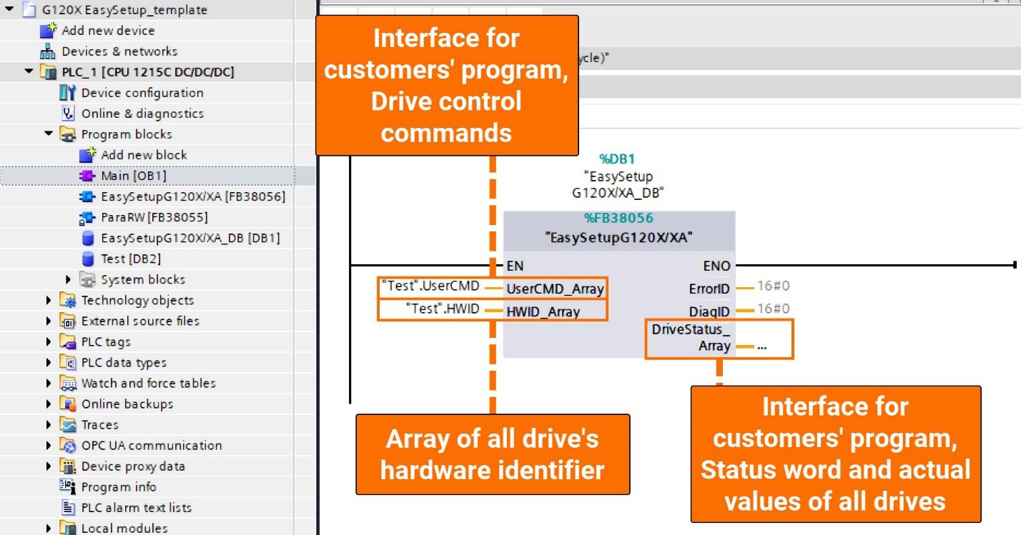This screenshot has width=1021, height=535.
Task: Click the Online & diagnostics icon
Action: [68, 114]
